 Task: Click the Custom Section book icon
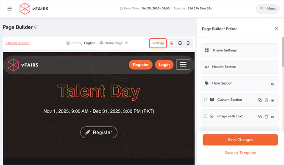pos(212,100)
